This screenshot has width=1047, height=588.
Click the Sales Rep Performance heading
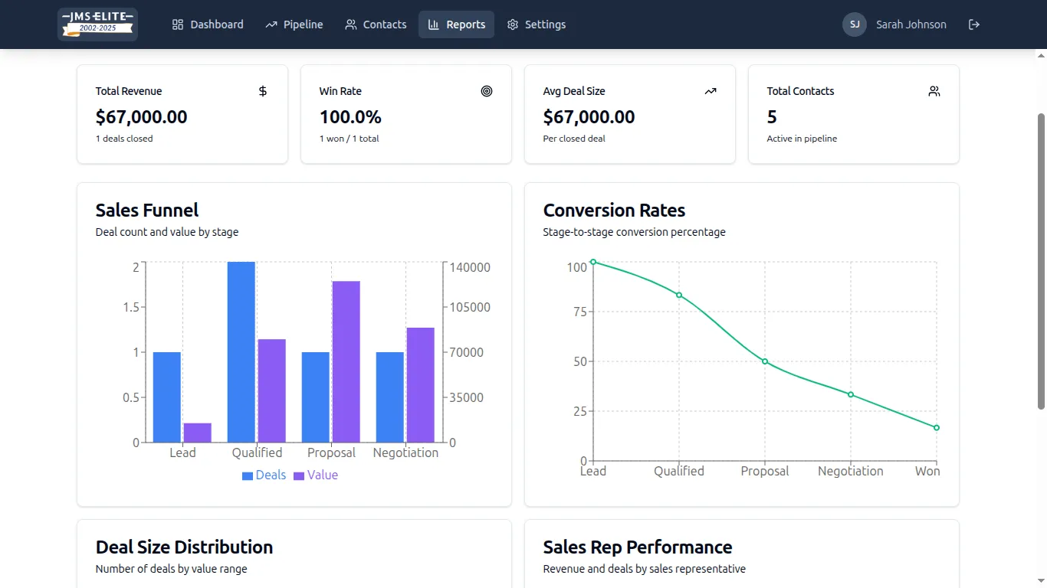pos(638,547)
